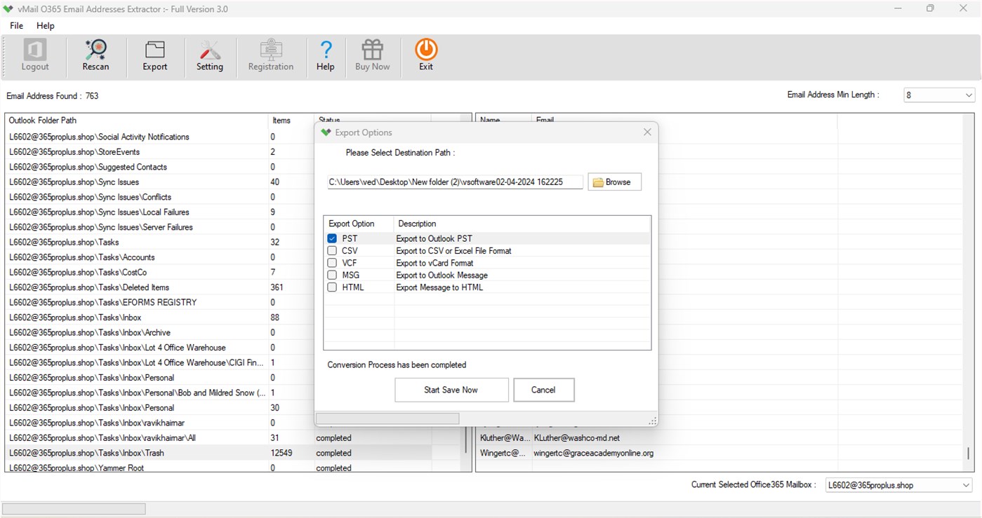Click the Buy Now gift icon
This screenshot has height=518, width=982.
pyautogui.click(x=372, y=55)
